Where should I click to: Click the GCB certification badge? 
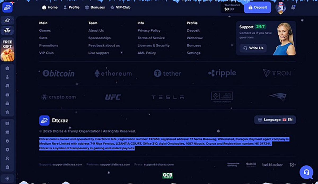167,176
